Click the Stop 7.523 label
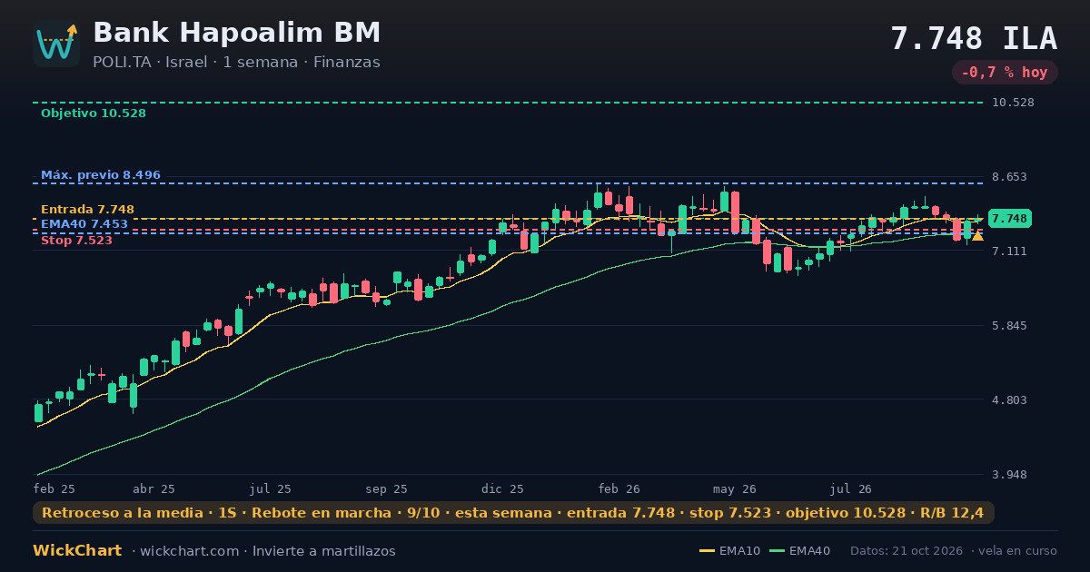The image size is (1090, 572). click(76, 241)
